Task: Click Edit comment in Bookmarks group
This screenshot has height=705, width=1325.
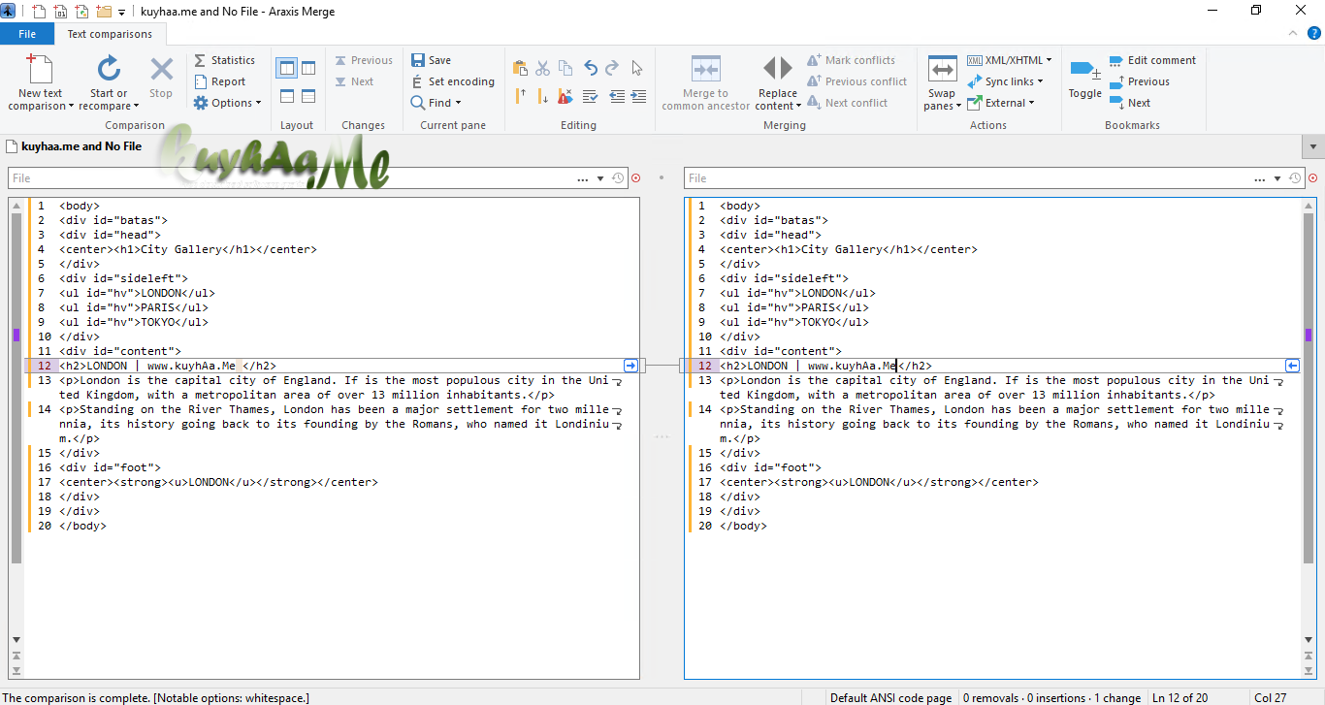Action: (x=1152, y=60)
